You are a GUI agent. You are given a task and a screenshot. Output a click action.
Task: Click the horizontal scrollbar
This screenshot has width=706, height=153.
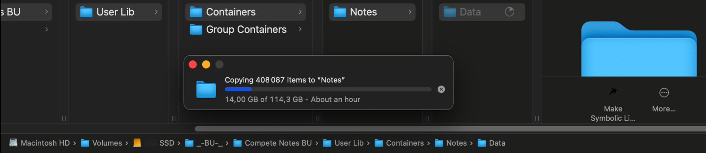coord(424,129)
